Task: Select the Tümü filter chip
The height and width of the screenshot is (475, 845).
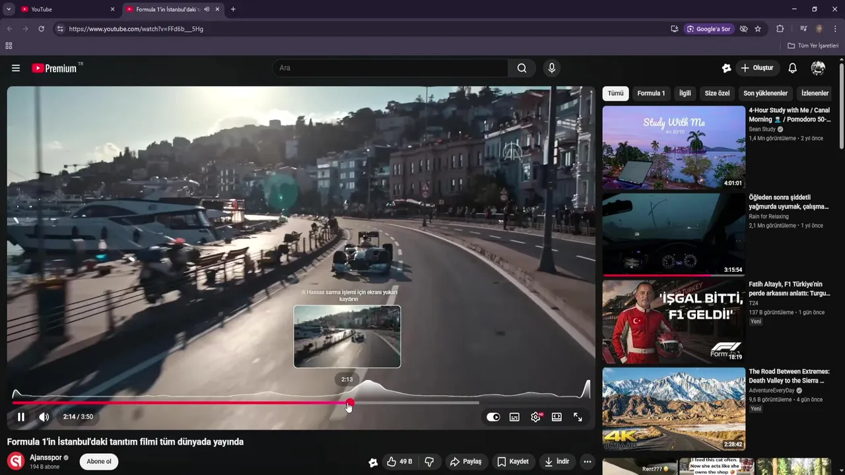Action: click(615, 93)
